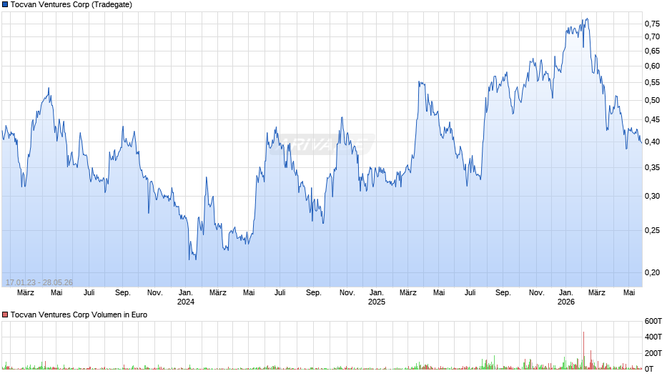
Task: Click the 0,35 price axis label
Action: pyautogui.click(x=652, y=168)
